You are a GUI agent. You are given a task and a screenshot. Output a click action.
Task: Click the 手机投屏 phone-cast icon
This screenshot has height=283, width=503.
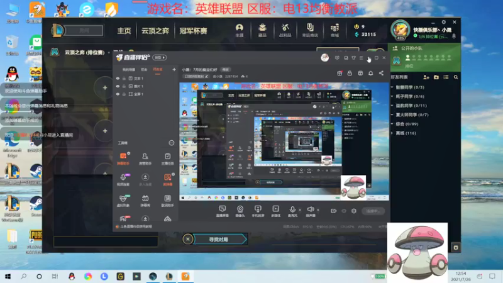coord(258,211)
